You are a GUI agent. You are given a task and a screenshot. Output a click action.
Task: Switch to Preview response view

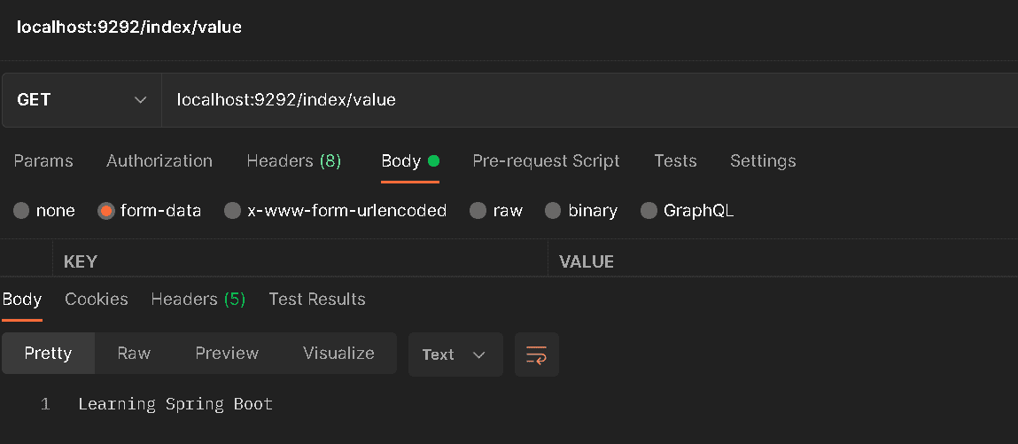coord(227,354)
